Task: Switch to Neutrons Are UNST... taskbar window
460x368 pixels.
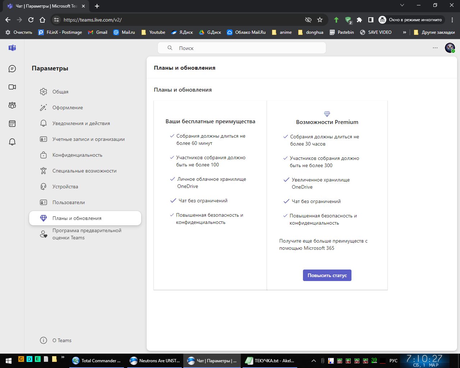Action: point(155,360)
